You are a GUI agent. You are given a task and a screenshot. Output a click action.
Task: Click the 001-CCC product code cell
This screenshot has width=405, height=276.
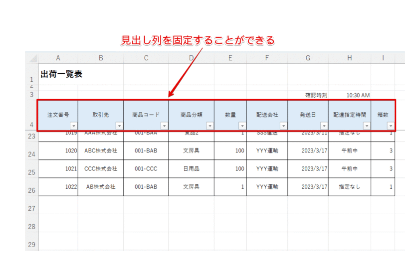click(x=146, y=169)
